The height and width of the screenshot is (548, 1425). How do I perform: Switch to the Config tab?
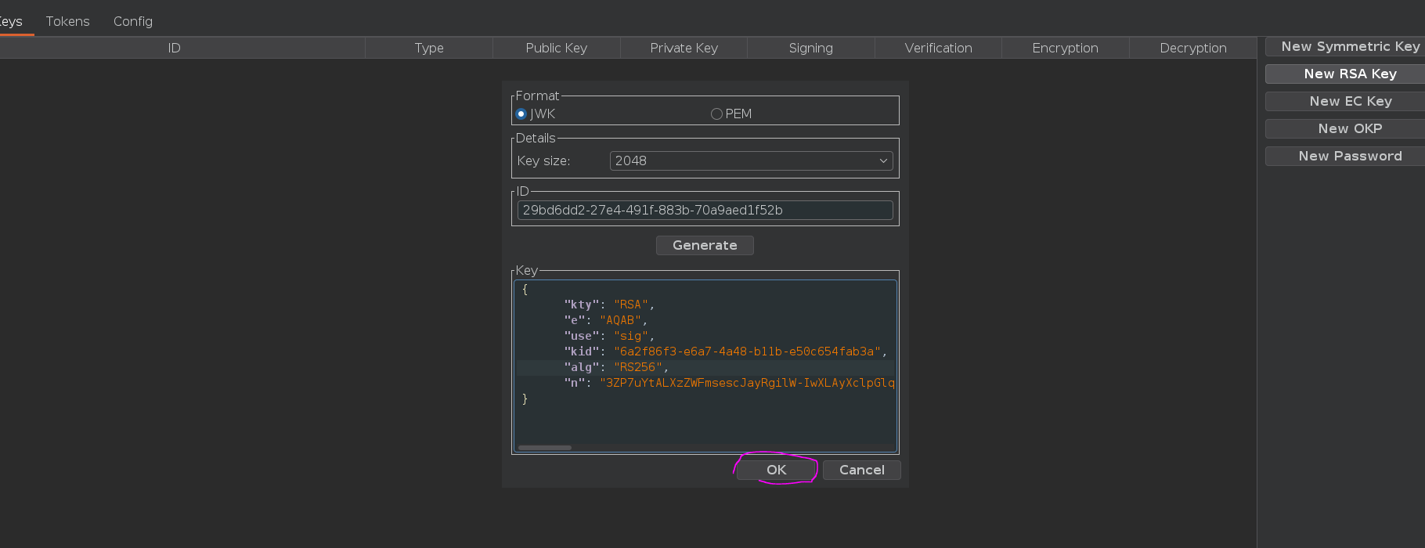[133, 21]
